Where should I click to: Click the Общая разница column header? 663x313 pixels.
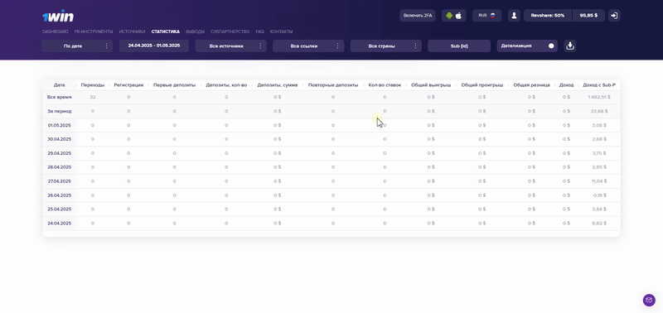pos(531,85)
